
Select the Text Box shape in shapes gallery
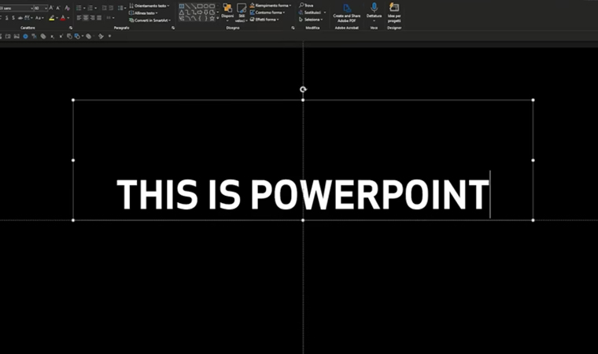click(182, 6)
